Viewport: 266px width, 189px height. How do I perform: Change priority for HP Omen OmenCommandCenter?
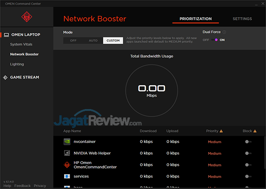tap(215, 165)
